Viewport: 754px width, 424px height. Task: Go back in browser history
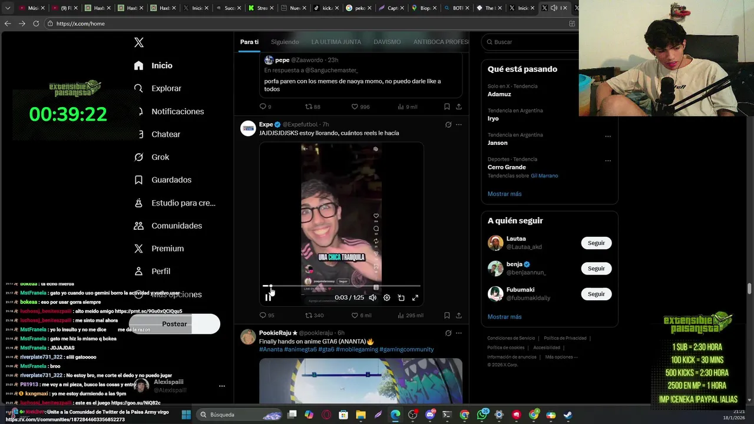[8, 24]
